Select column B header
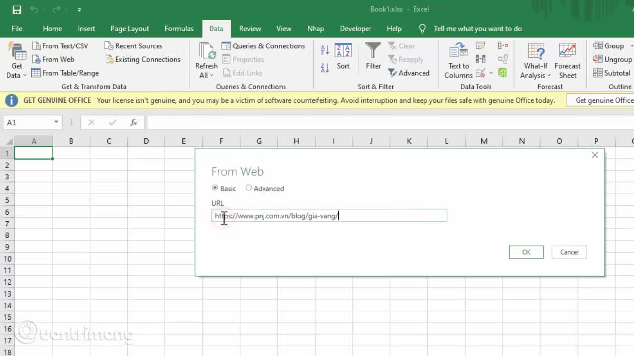This screenshot has width=634, height=356. [71, 141]
